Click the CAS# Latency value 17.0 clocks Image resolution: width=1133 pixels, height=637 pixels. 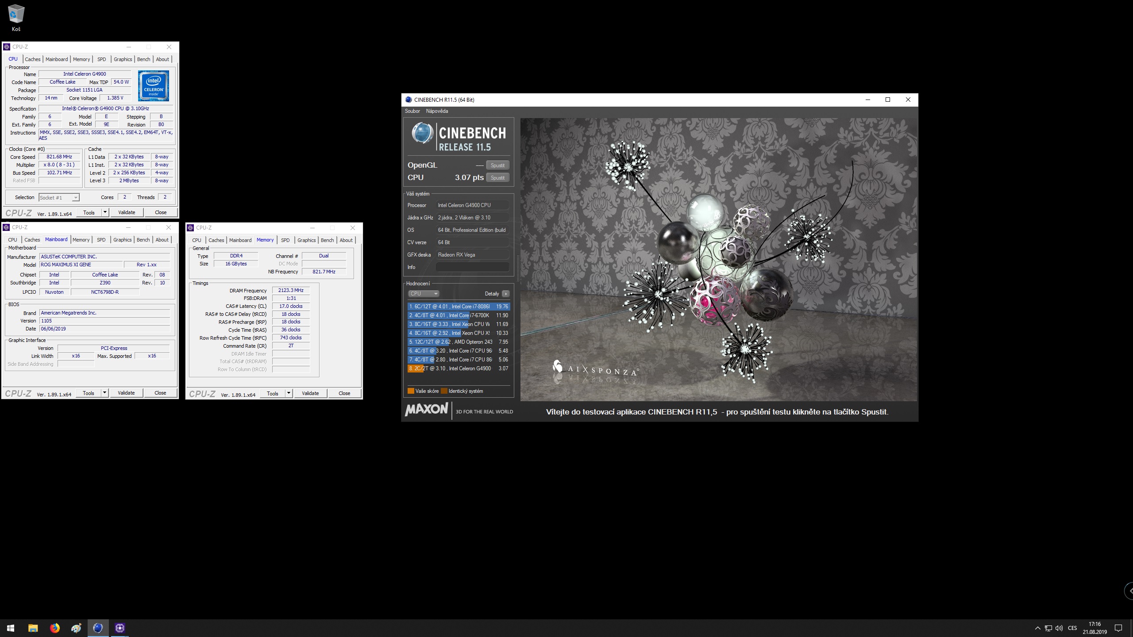click(291, 306)
